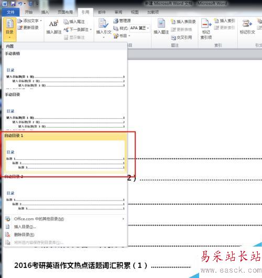Switch to the 加载项 ribbon tab
Image resolution: width=262 pixels, height=278 pixels.
point(153,12)
